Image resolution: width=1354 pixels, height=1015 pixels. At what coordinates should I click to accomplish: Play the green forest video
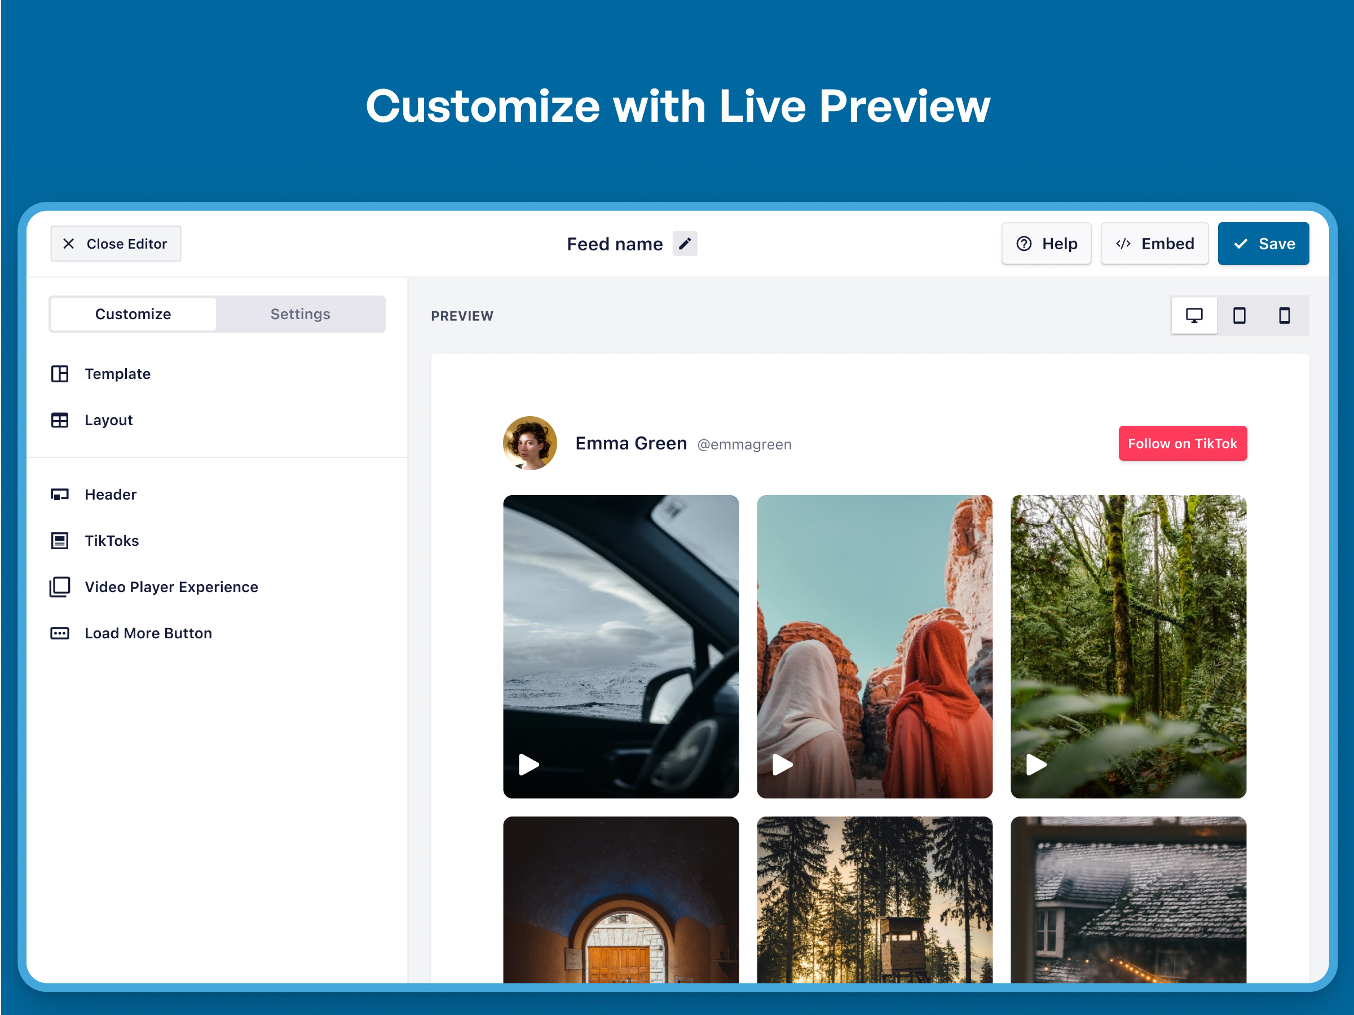1036,765
